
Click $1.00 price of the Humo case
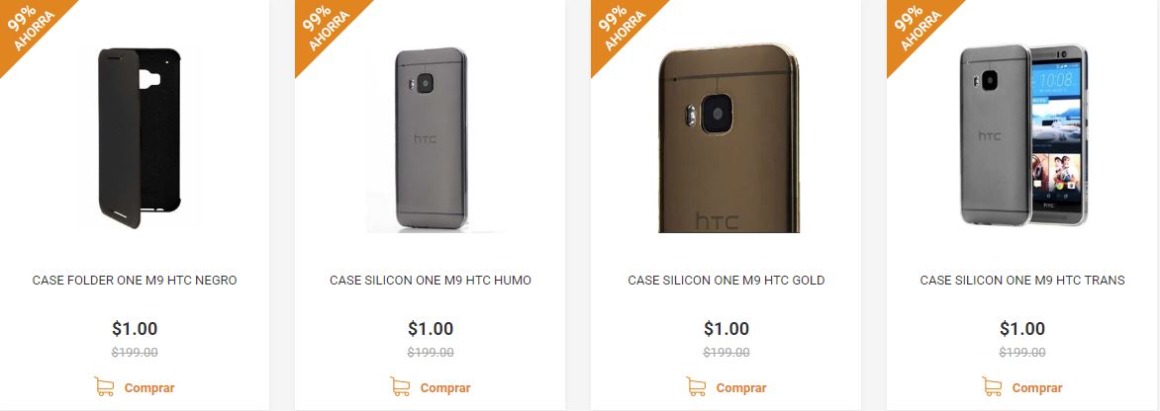pos(431,328)
